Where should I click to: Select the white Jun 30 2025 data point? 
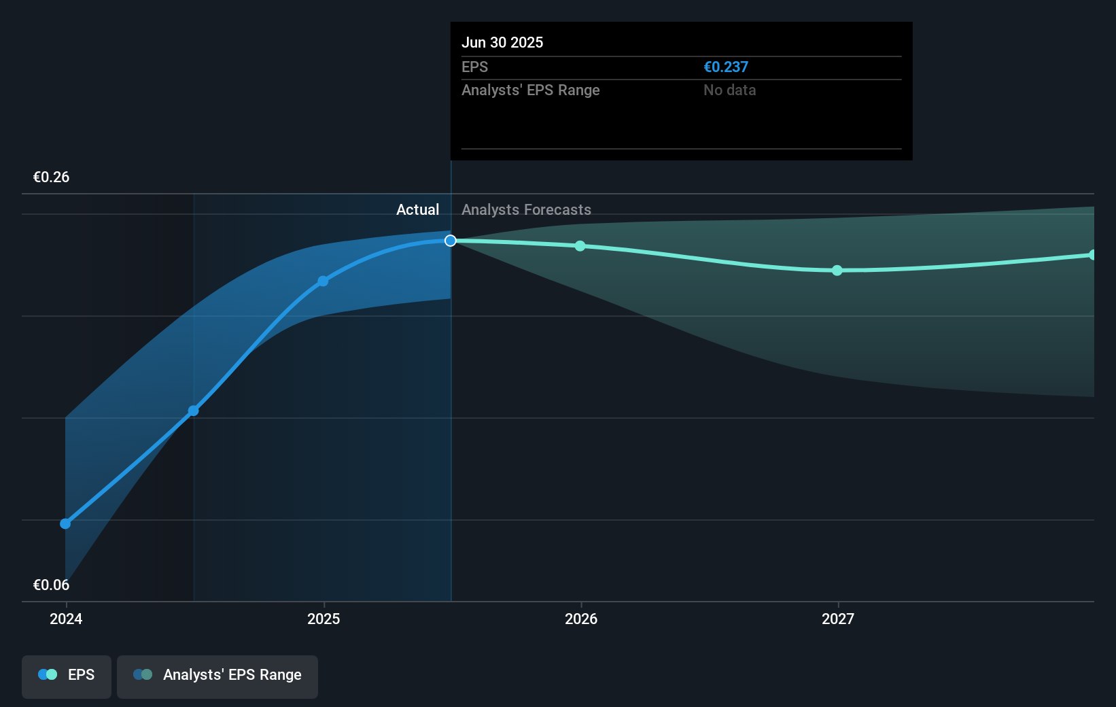[449, 240]
